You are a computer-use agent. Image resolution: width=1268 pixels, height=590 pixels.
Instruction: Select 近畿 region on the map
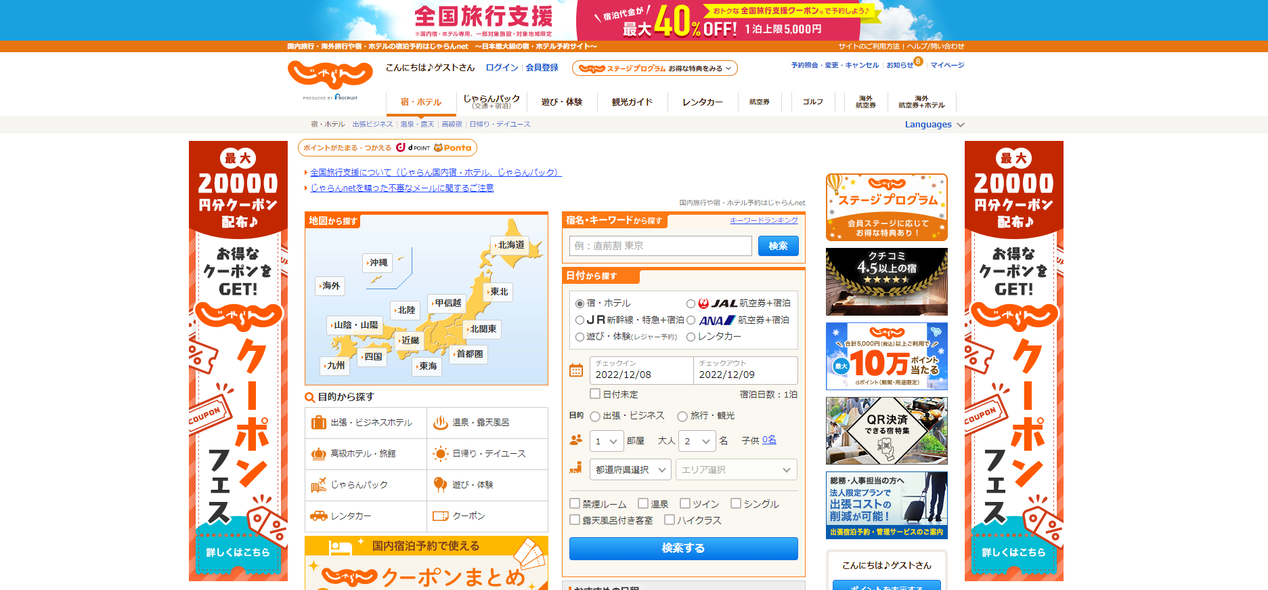409,340
